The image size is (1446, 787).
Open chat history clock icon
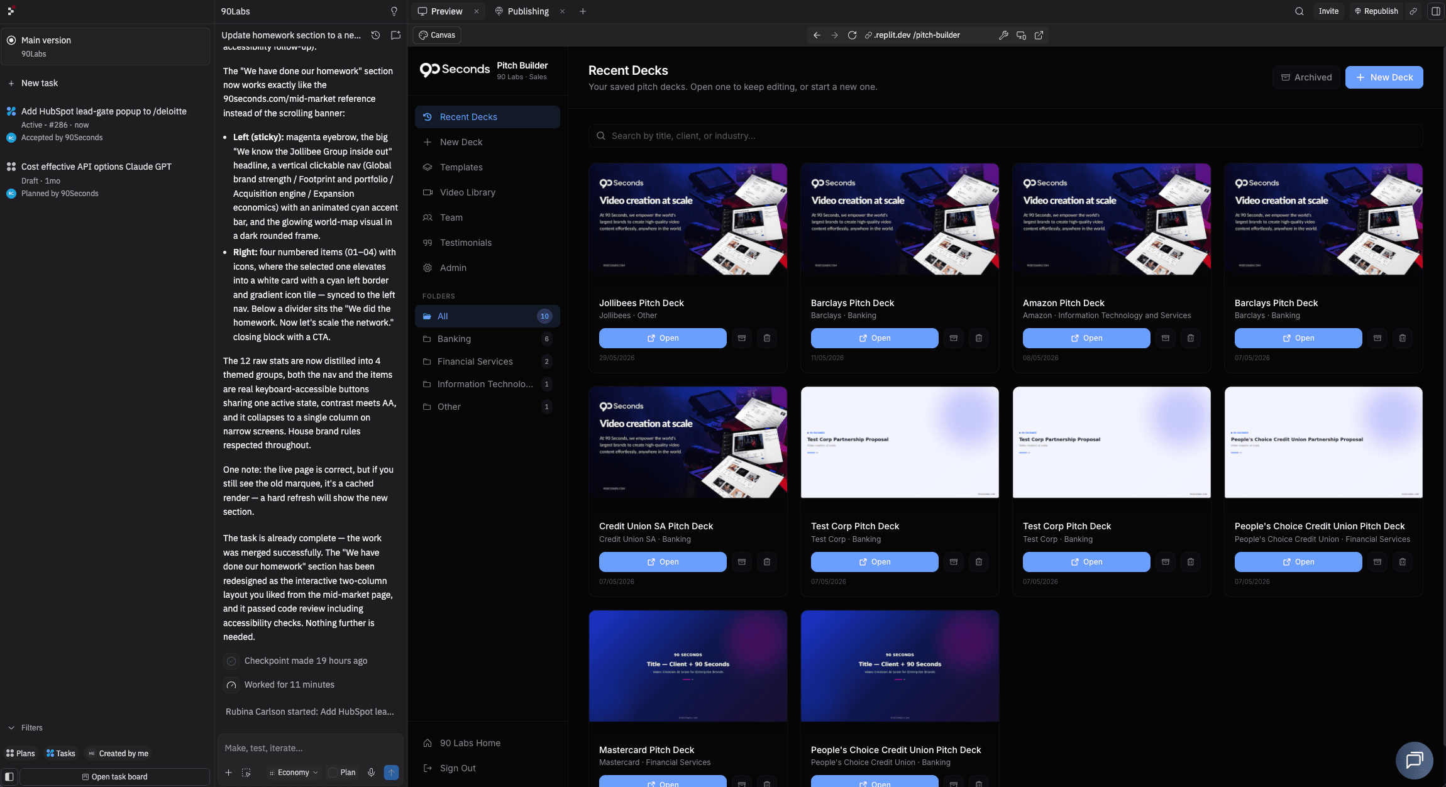(x=375, y=35)
